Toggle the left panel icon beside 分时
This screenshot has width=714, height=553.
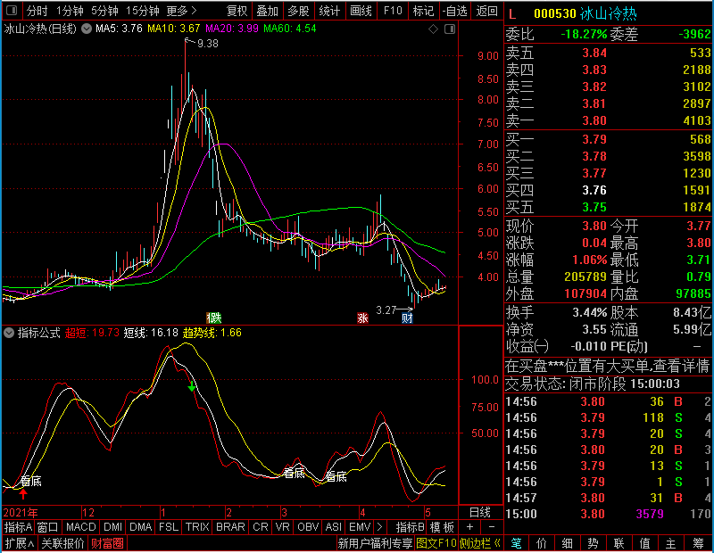(12, 10)
